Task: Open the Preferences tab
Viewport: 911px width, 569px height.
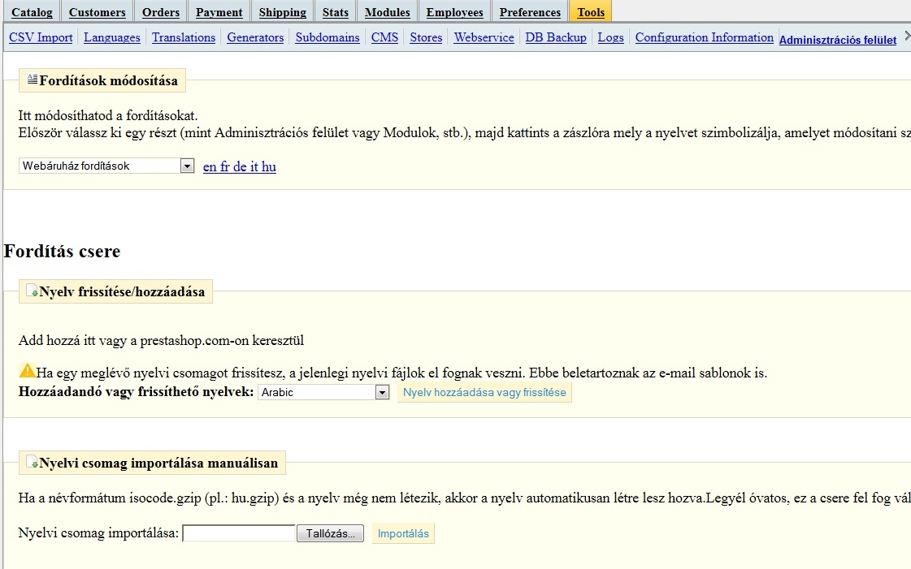Action: tap(530, 12)
